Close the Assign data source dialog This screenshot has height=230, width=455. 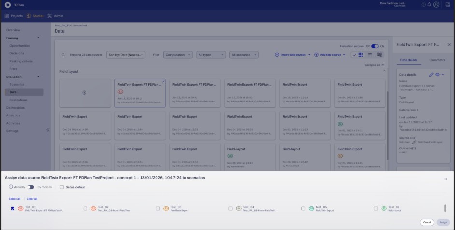point(446,179)
